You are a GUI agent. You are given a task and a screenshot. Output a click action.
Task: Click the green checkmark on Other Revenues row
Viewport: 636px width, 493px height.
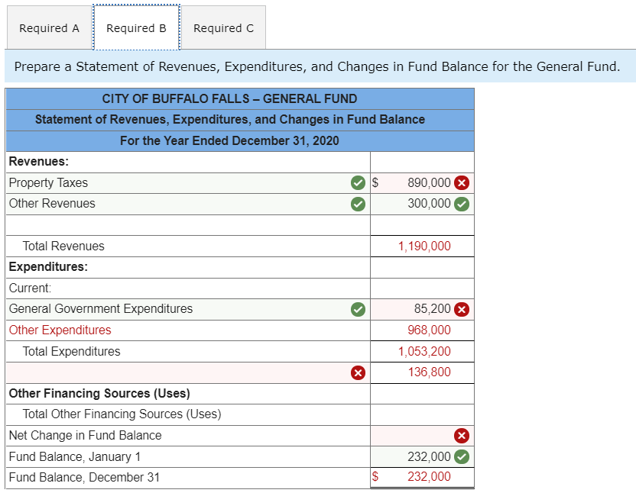coord(357,204)
